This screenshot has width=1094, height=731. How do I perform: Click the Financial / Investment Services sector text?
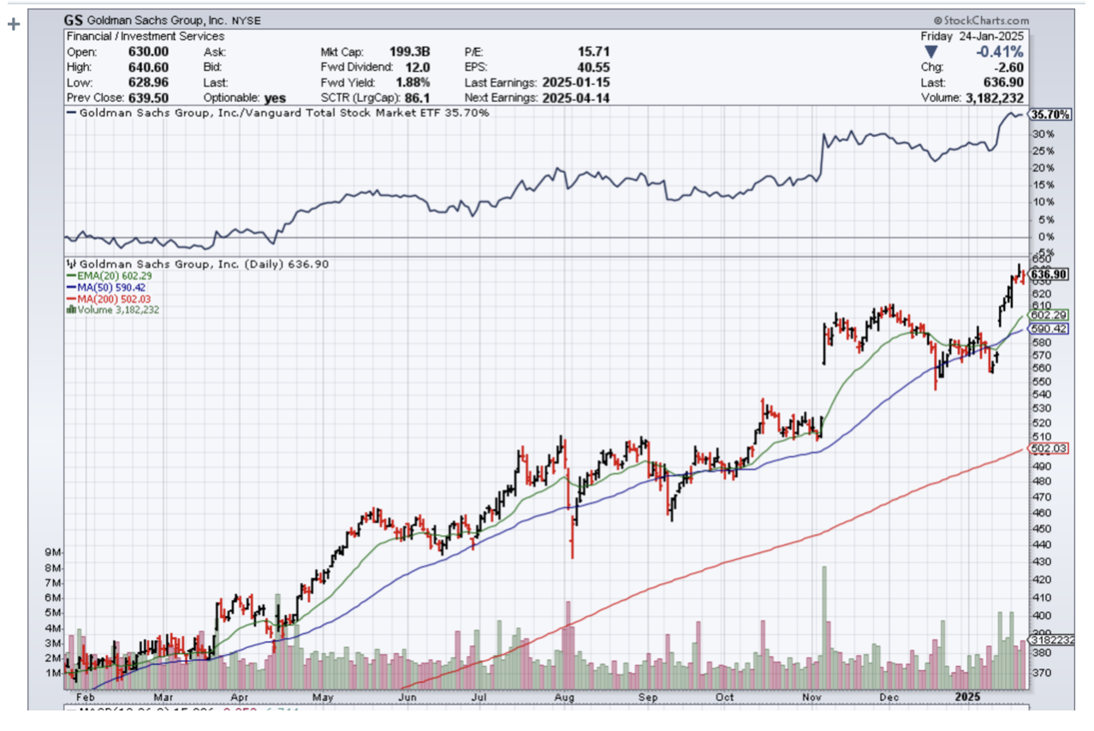[146, 36]
